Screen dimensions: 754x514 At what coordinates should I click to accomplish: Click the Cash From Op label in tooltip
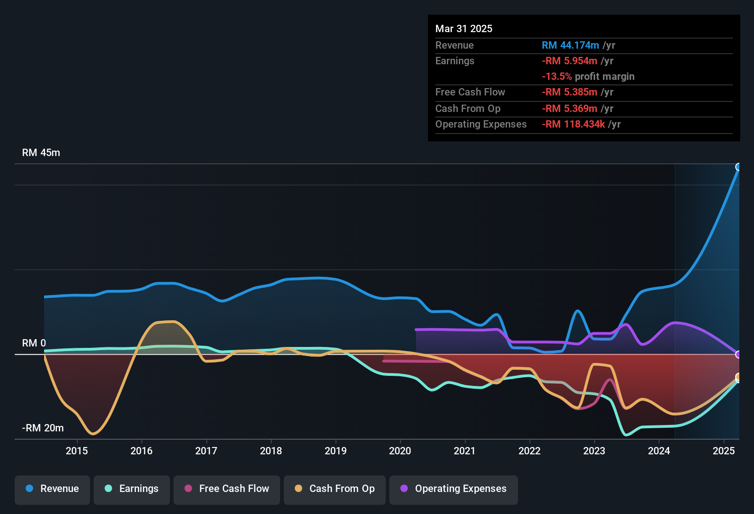coord(468,108)
